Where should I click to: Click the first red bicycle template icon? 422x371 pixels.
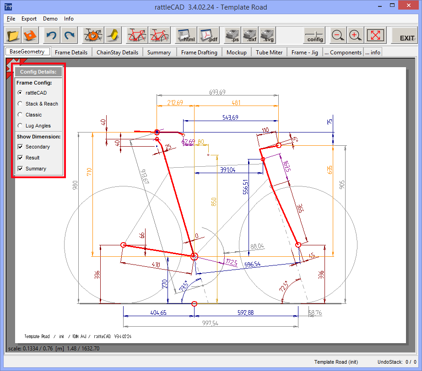[x=137, y=35]
